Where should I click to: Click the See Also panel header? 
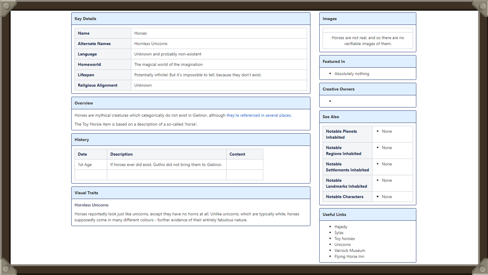(368, 117)
